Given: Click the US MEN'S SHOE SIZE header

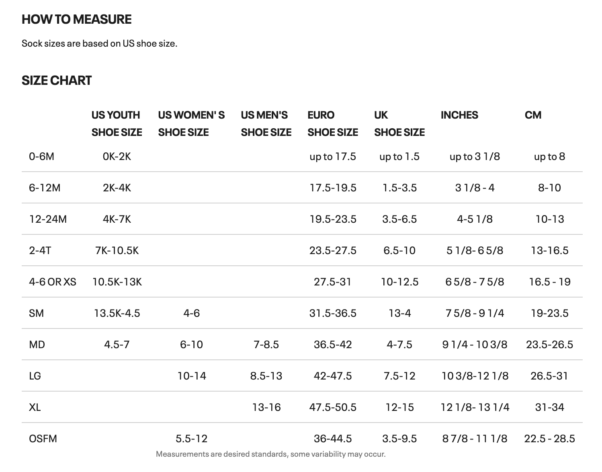Looking at the screenshot, I should pos(266,123).
